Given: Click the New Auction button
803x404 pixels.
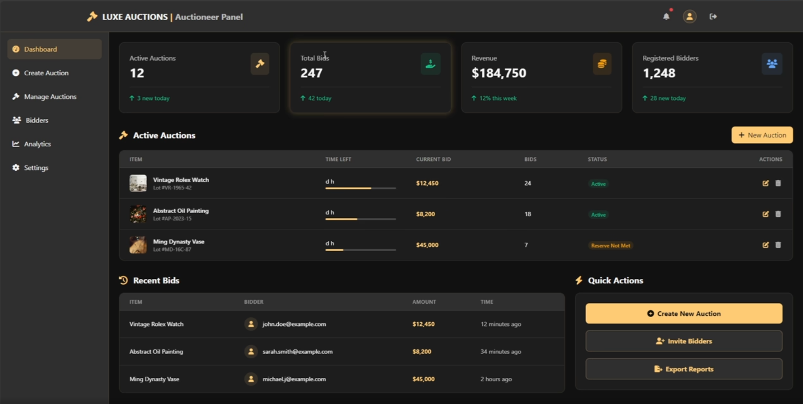Looking at the screenshot, I should (762, 135).
